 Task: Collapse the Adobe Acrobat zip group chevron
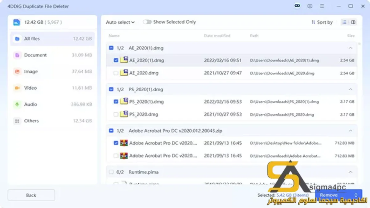tap(350, 131)
